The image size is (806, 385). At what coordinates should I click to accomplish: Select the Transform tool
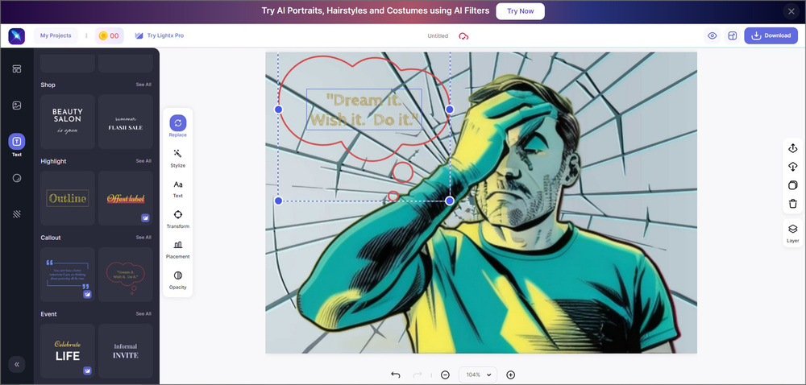(178, 215)
